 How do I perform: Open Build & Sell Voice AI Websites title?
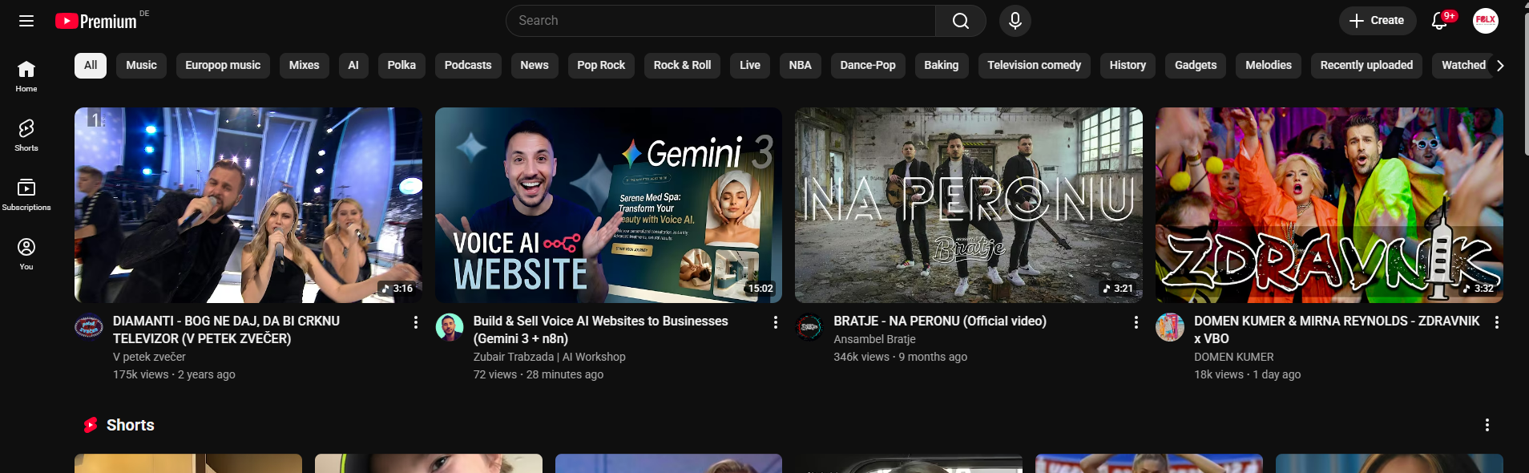[x=601, y=329]
